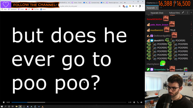Switch to Chrome in the taskbar

click(x=20, y=106)
